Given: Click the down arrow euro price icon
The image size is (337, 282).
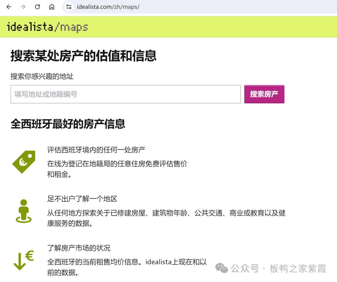Looking at the screenshot, I should 24,260.
